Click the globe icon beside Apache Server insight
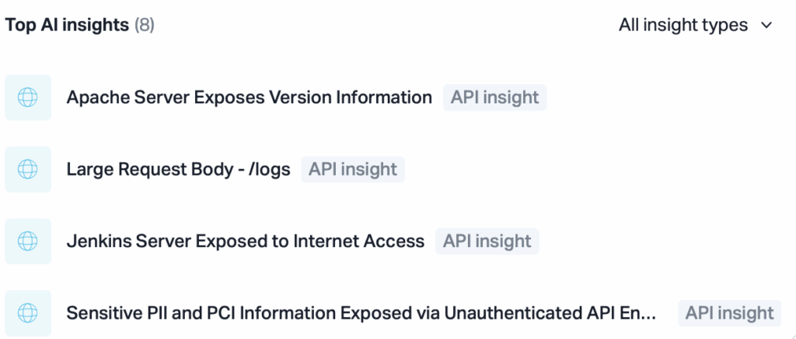 [28, 97]
